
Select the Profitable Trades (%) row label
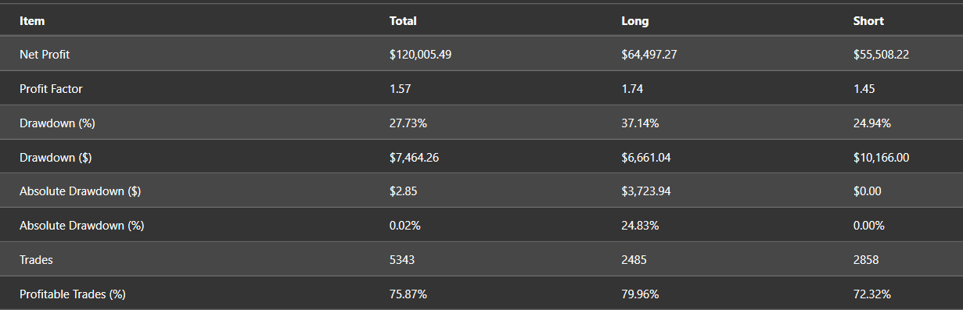click(x=73, y=294)
